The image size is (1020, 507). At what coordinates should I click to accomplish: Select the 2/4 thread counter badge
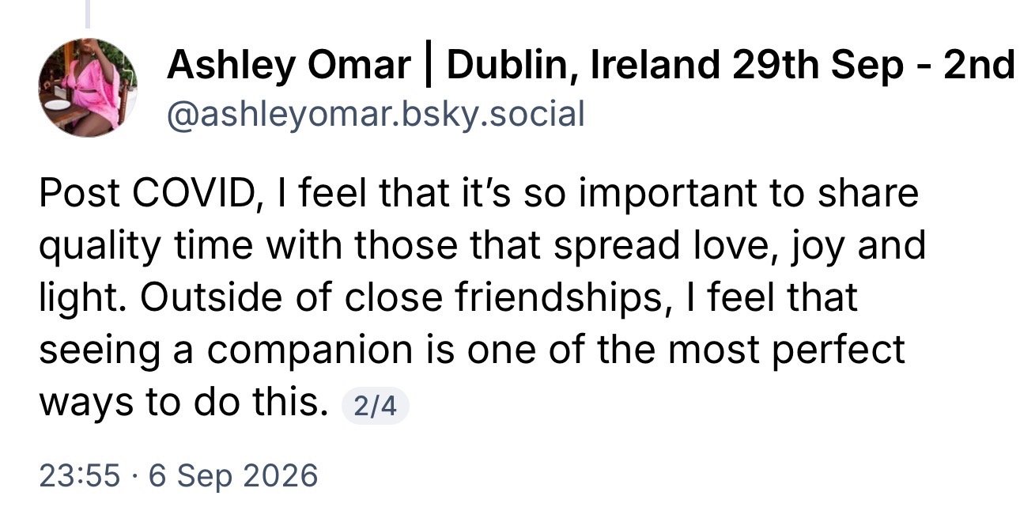375,407
